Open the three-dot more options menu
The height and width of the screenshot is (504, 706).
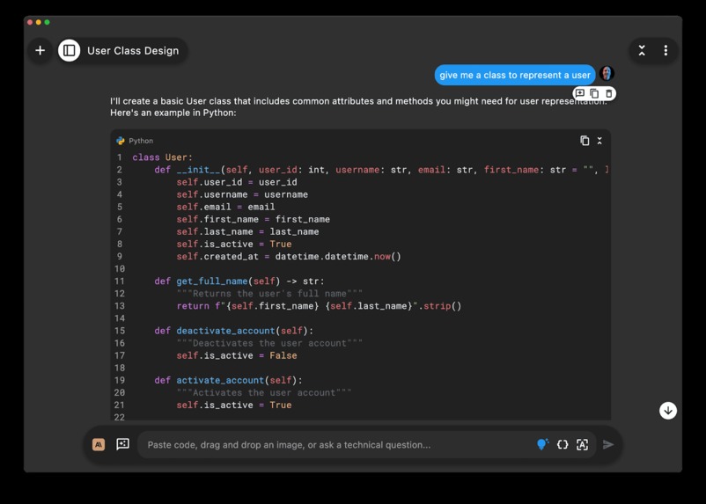click(666, 50)
